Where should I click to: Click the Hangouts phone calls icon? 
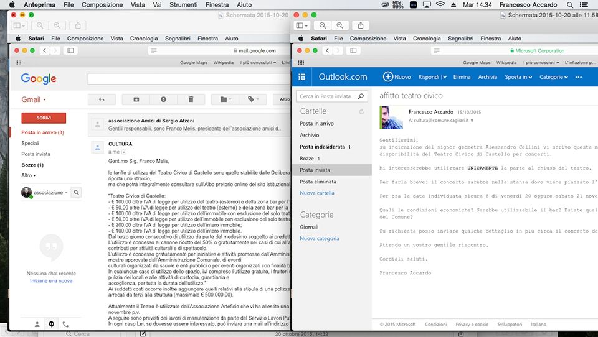point(65,324)
